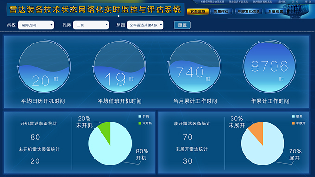Select the 年累计工作时间 gauge showing 8706
This screenshot has height=177, width=315.
point(270,67)
